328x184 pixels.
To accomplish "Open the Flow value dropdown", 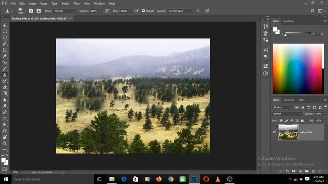I will tap(130, 11).
